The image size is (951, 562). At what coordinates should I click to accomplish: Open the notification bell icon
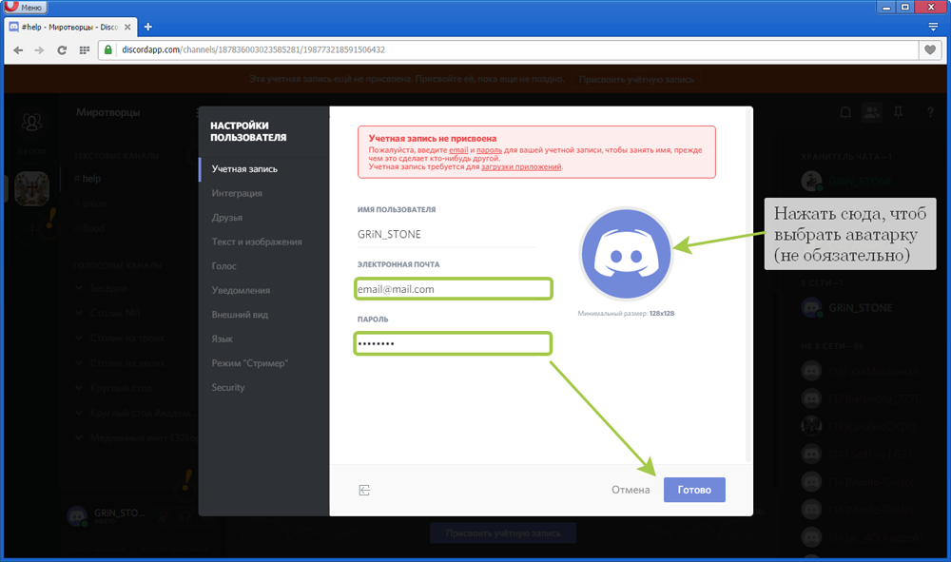844,112
